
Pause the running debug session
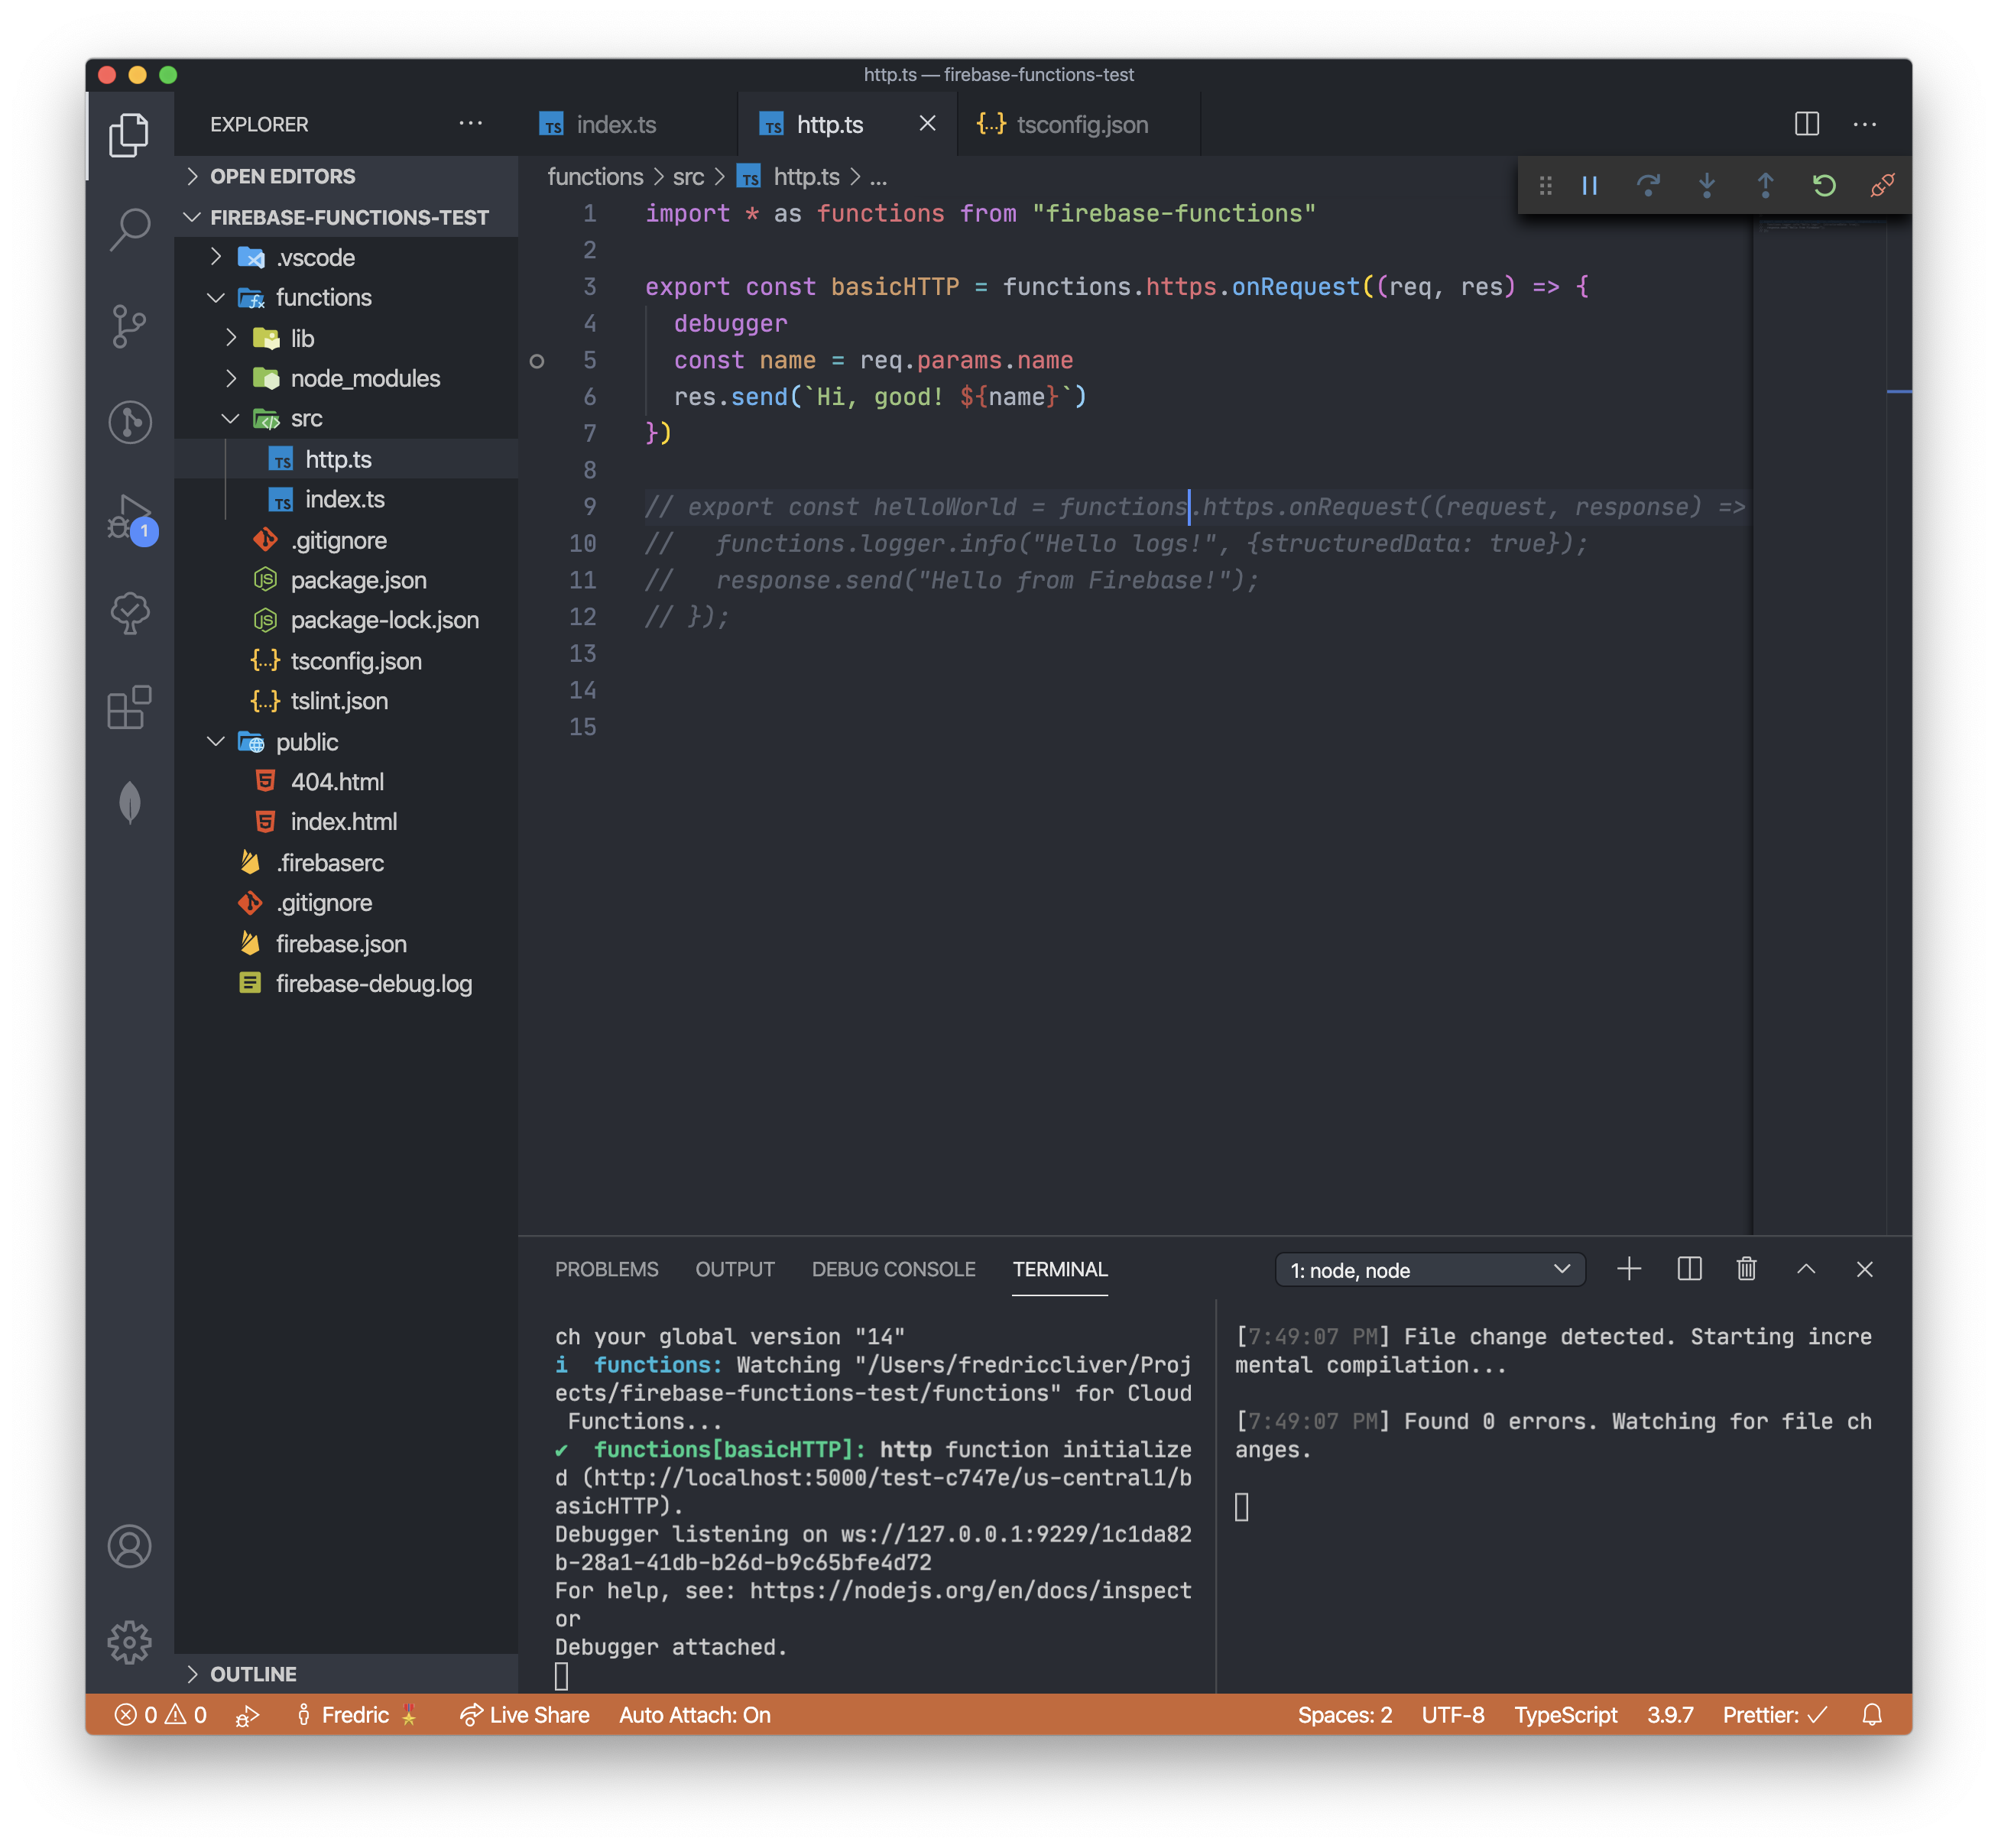1589,185
